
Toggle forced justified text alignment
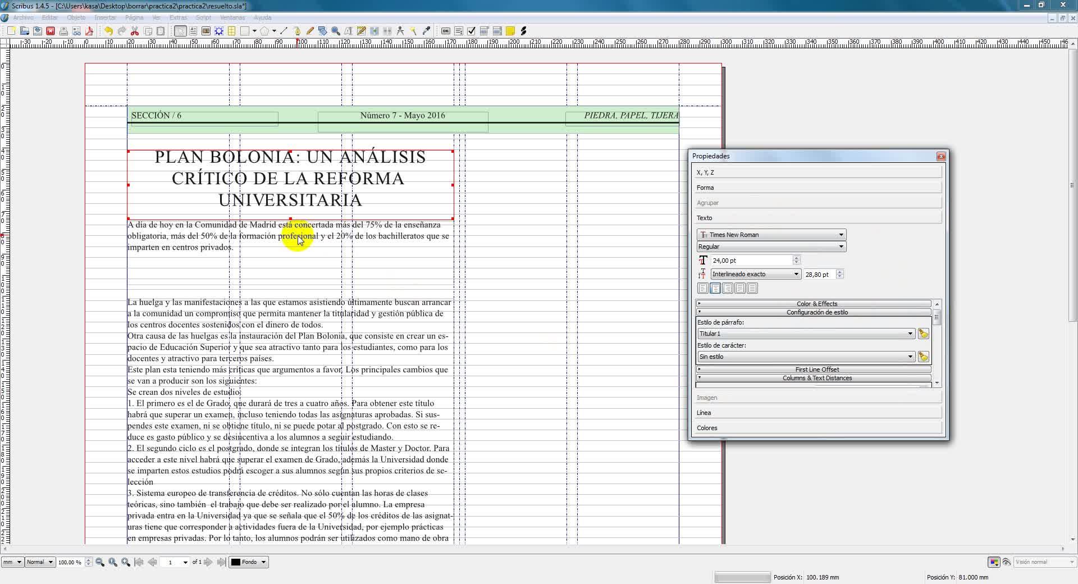coord(752,288)
